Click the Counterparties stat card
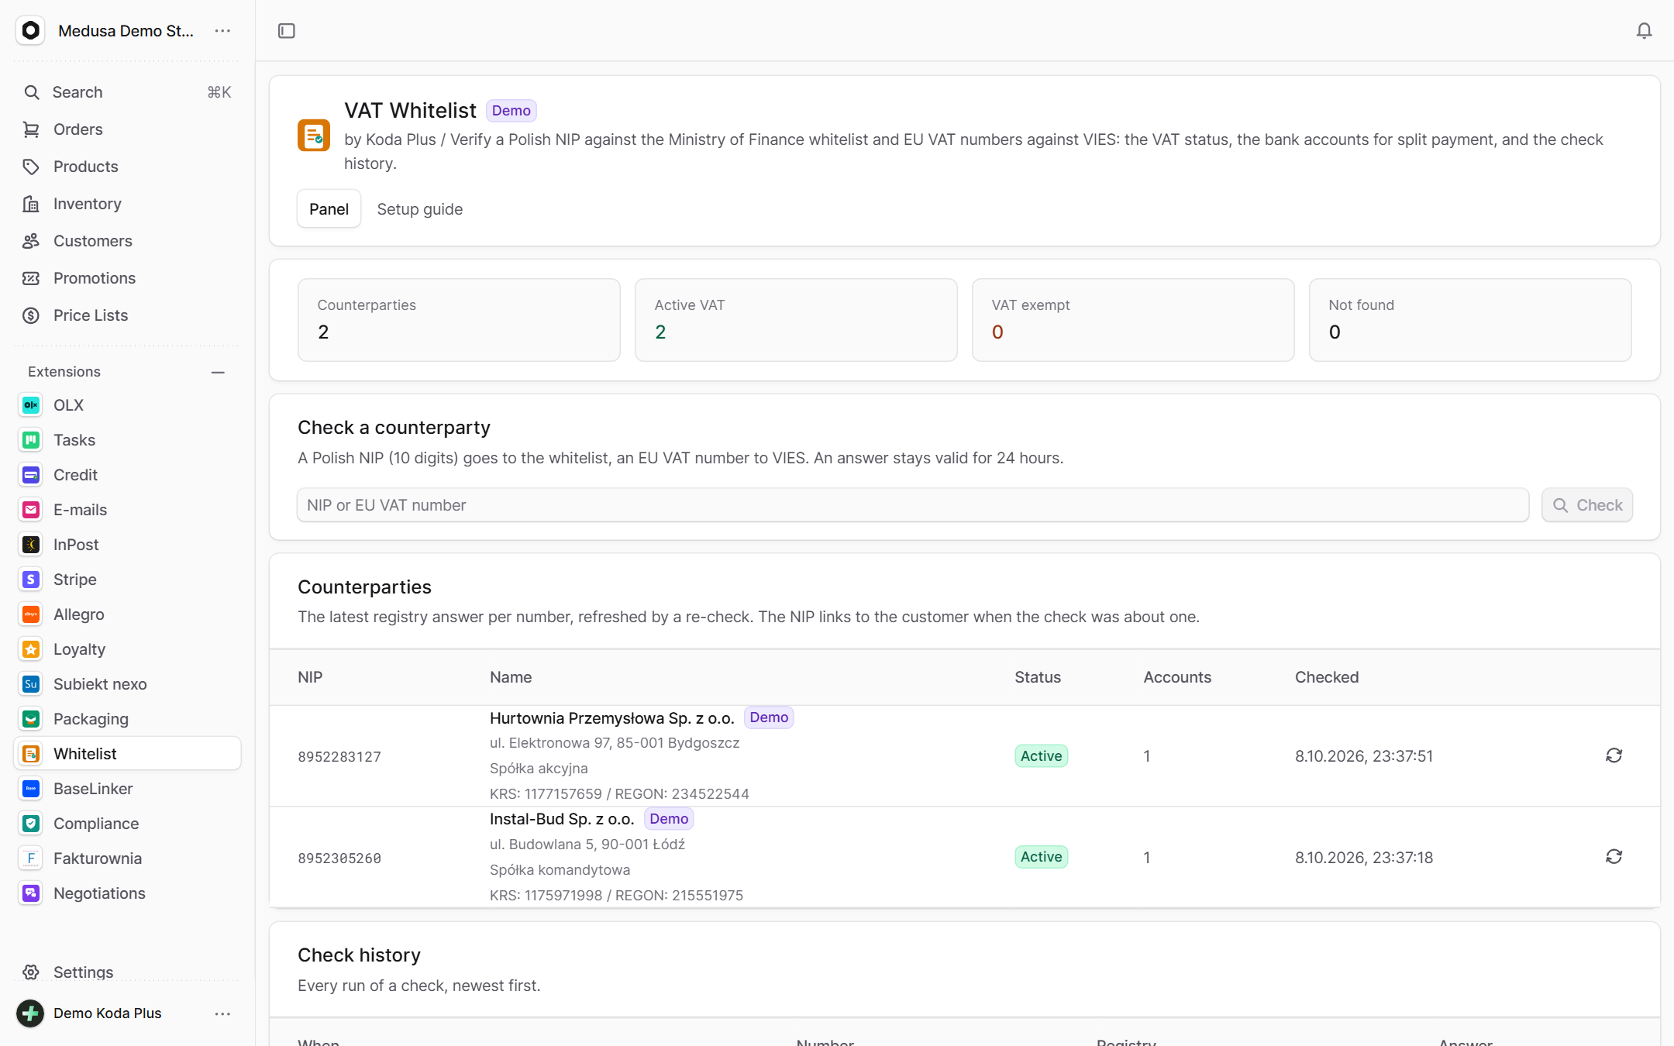 (x=459, y=320)
